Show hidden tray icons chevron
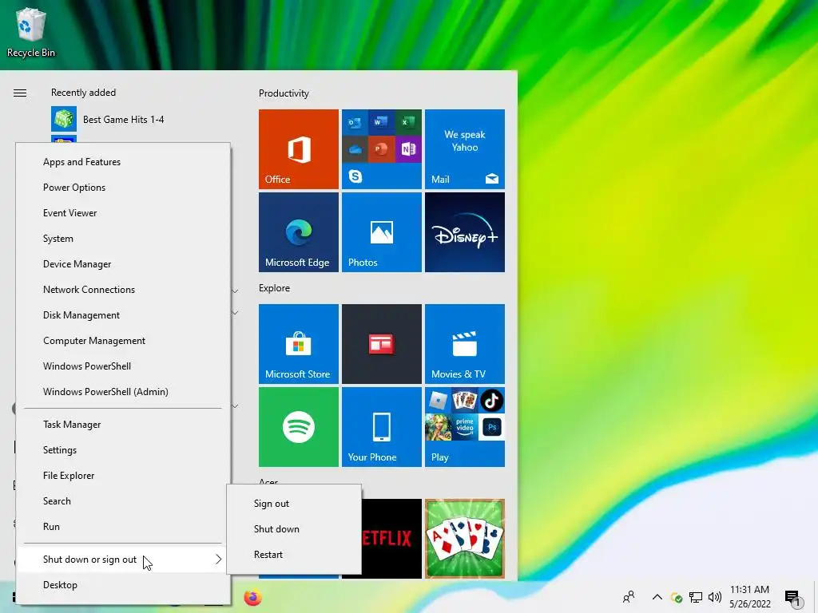Image resolution: width=818 pixels, height=613 pixels. coord(657,597)
